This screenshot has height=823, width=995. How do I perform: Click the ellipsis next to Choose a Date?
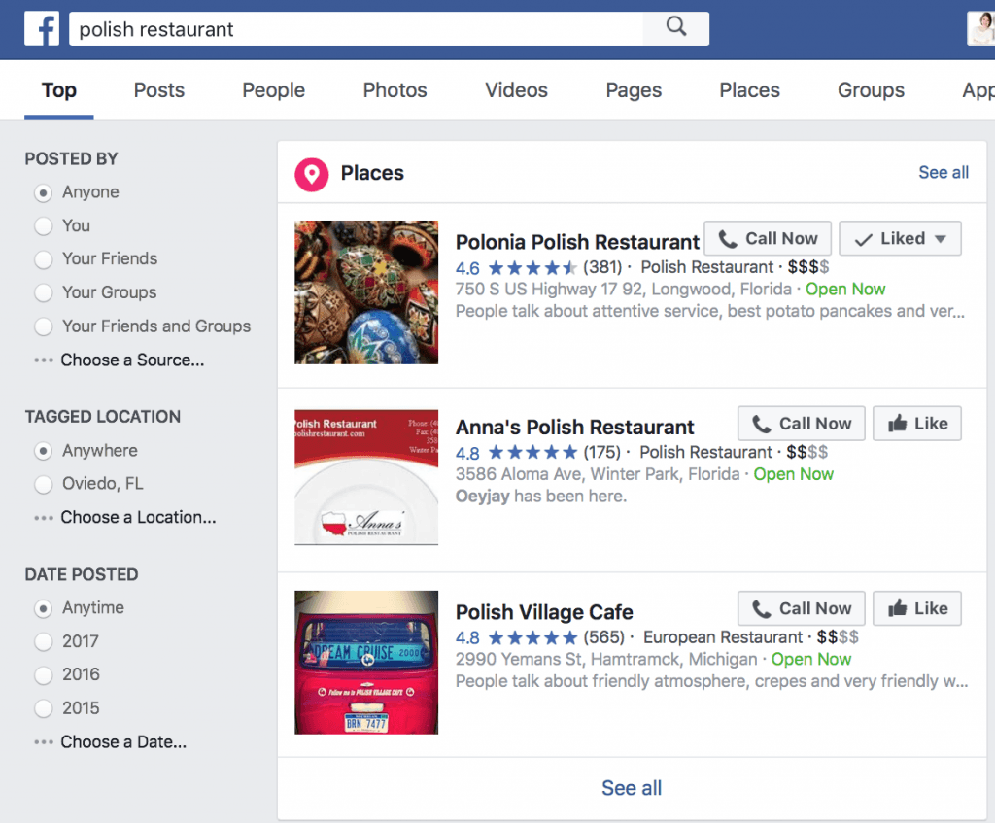click(43, 742)
